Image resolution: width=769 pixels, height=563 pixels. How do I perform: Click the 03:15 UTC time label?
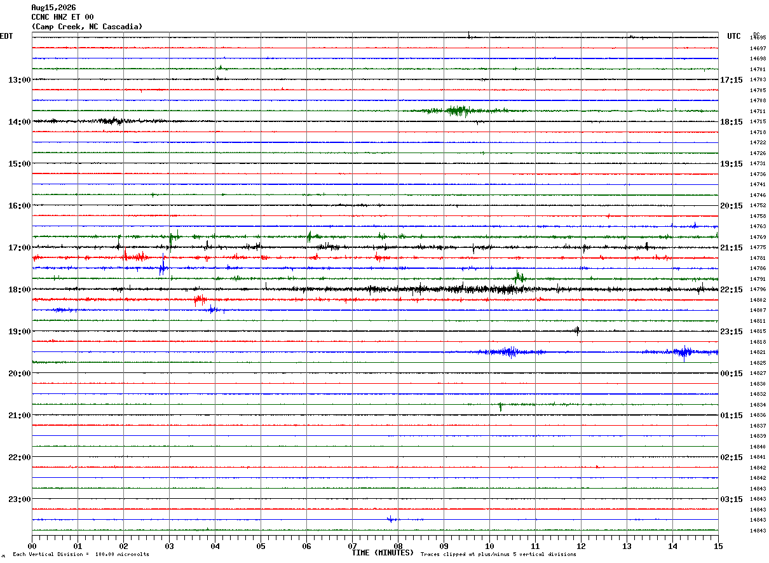click(x=732, y=499)
